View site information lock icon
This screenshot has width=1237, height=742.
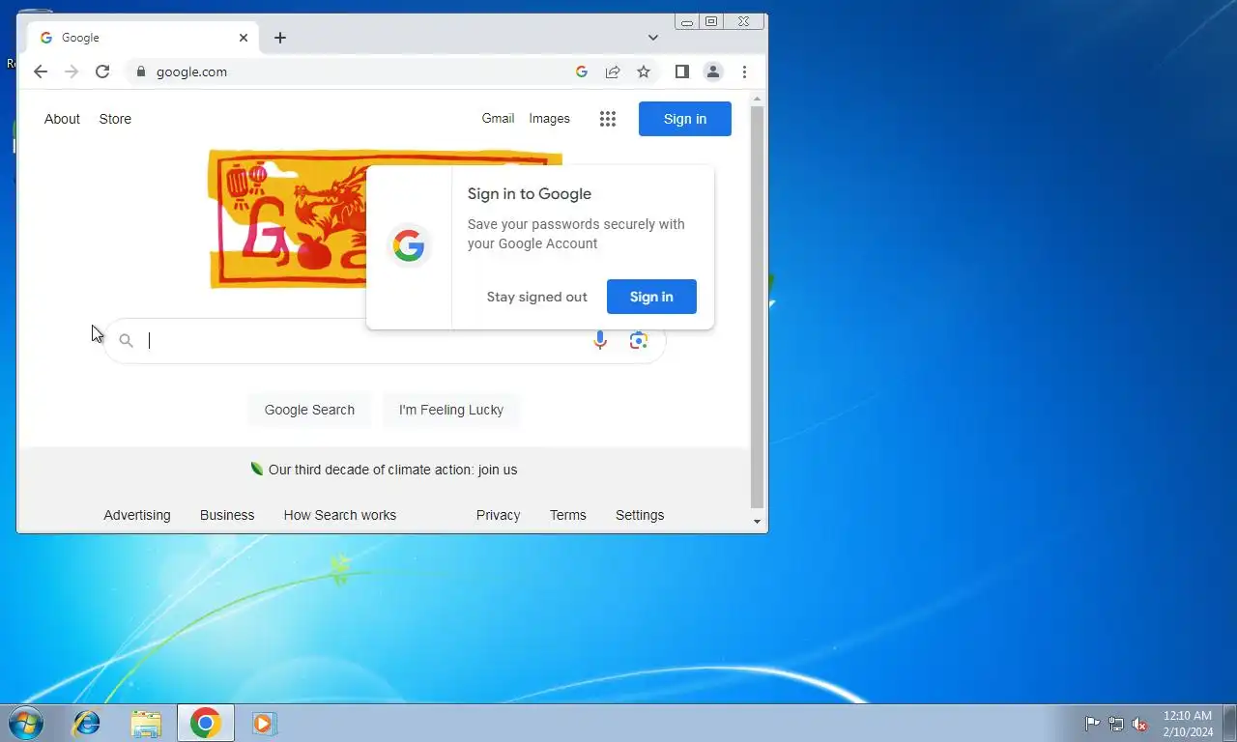[x=141, y=71]
